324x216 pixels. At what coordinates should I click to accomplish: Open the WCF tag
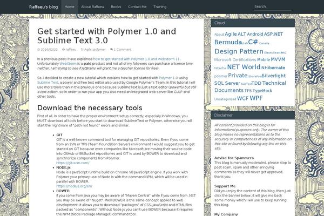click(242, 99)
